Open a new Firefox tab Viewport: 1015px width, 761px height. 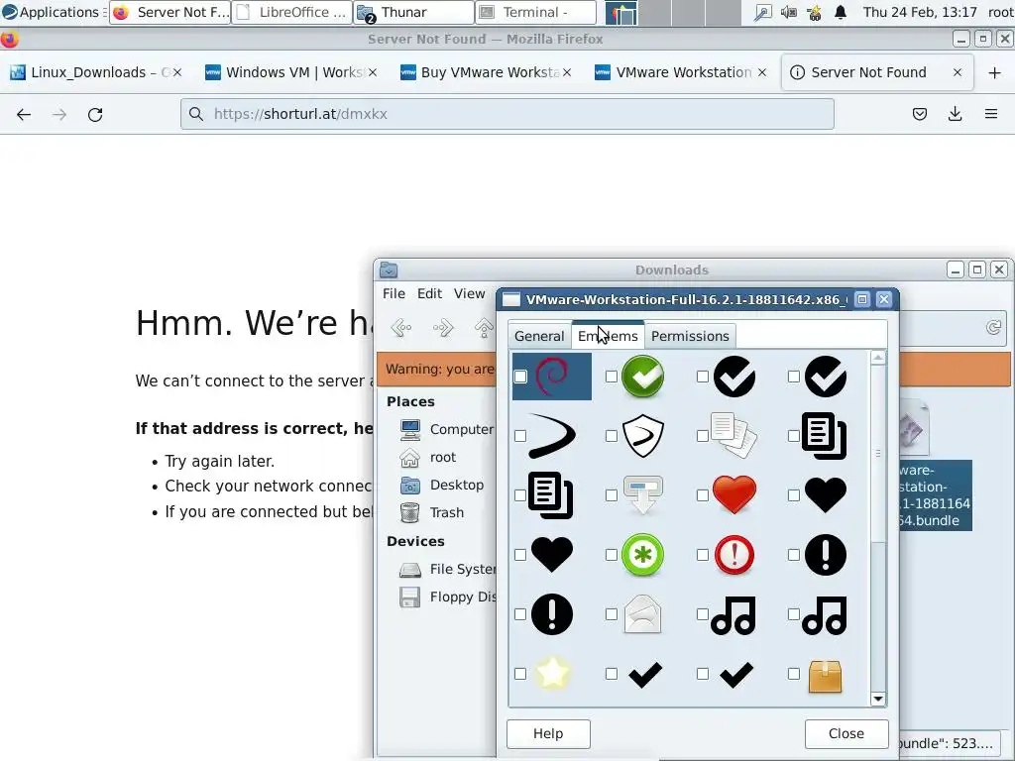(x=995, y=72)
